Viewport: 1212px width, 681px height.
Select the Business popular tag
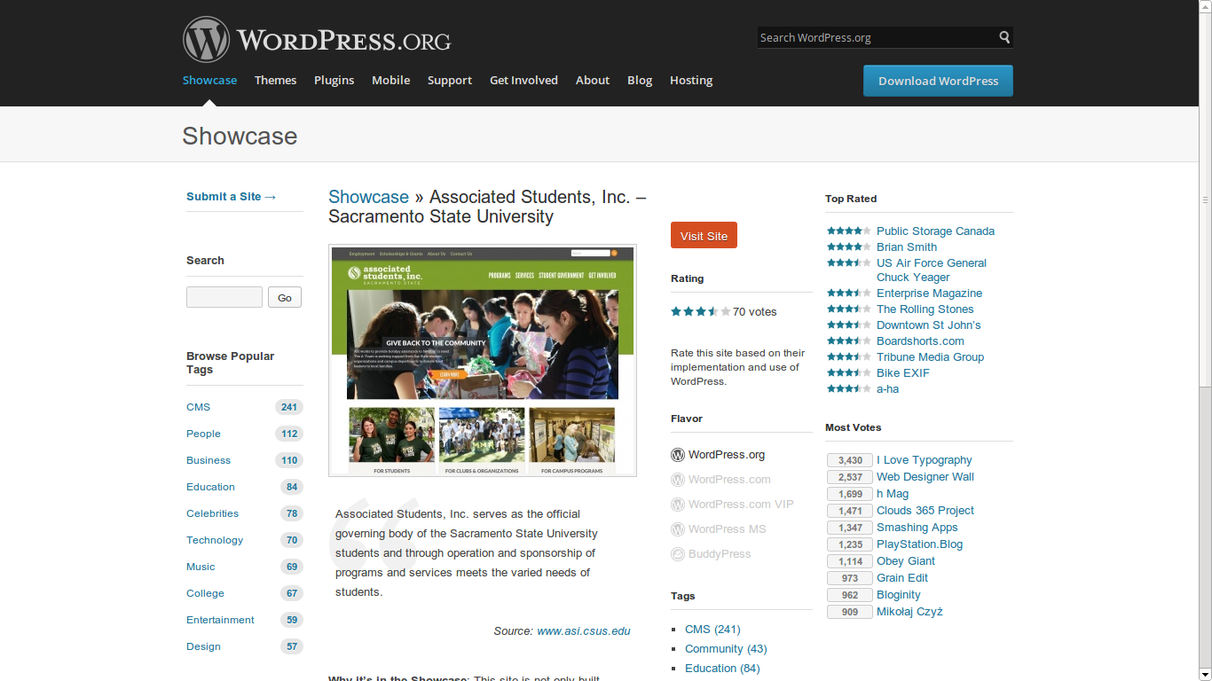[x=209, y=460]
